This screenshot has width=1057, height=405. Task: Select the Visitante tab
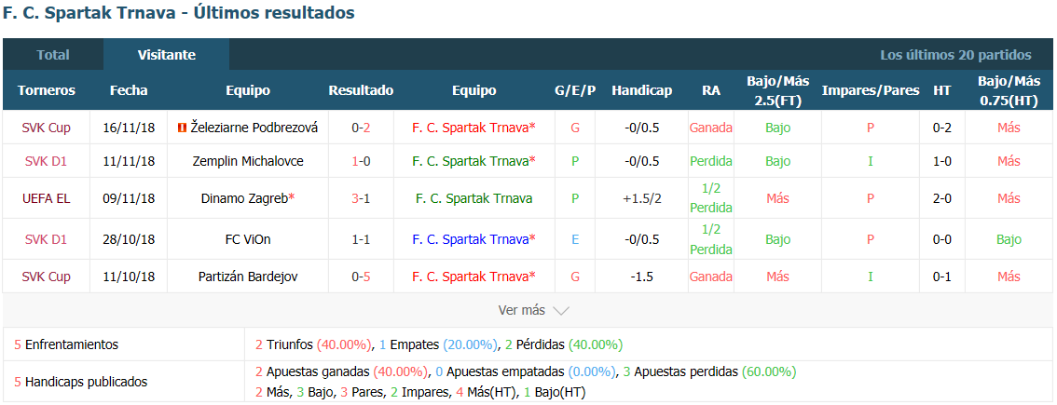167,55
